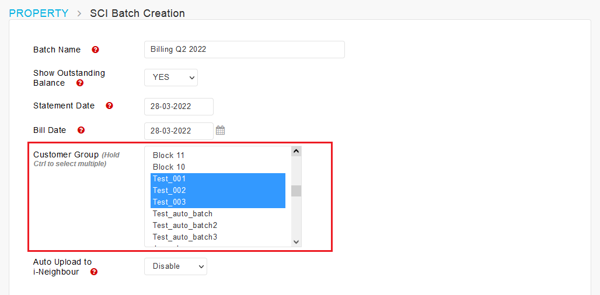The image size is (600, 295).
Task: Click help icon beside Show Outstanding Balance
Action: click(x=79, y=83)
